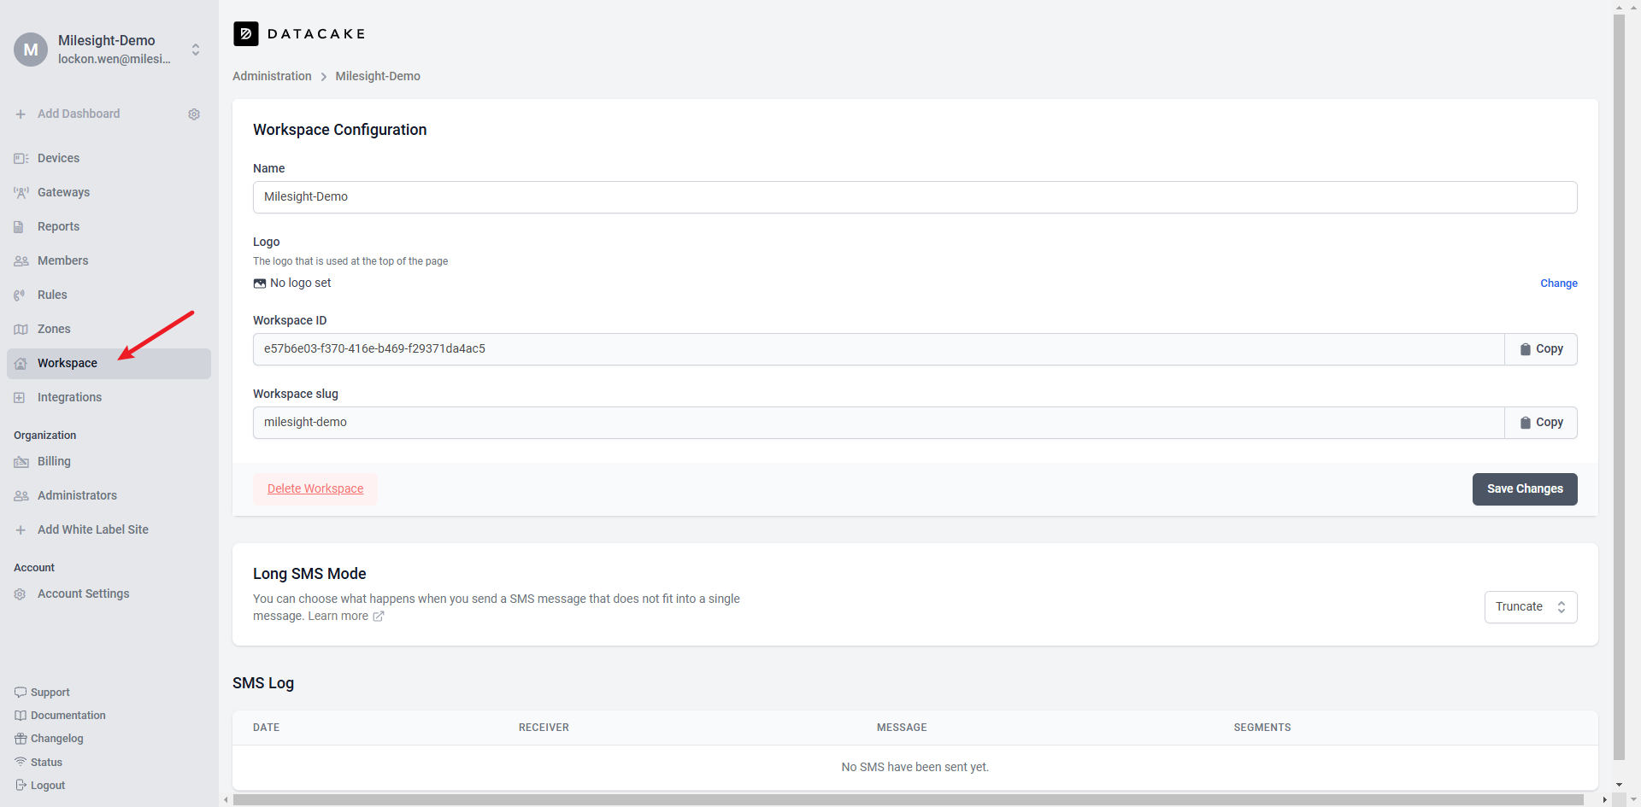This screenshot has width=1641, height=807.
Task: Open dashboard settings gear icon
Action: click(x=194, y=114)
